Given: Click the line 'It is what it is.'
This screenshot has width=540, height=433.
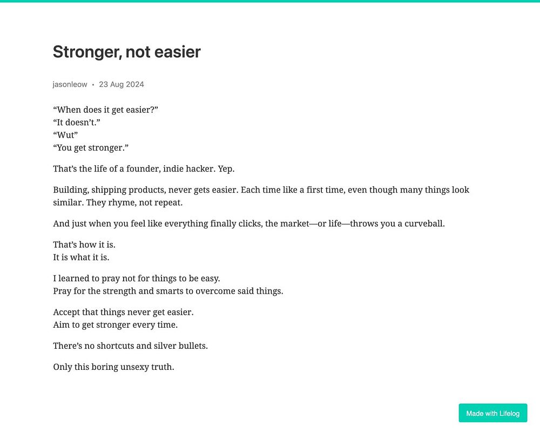Looking at the screenshot, I should click(x=81, y=258).
